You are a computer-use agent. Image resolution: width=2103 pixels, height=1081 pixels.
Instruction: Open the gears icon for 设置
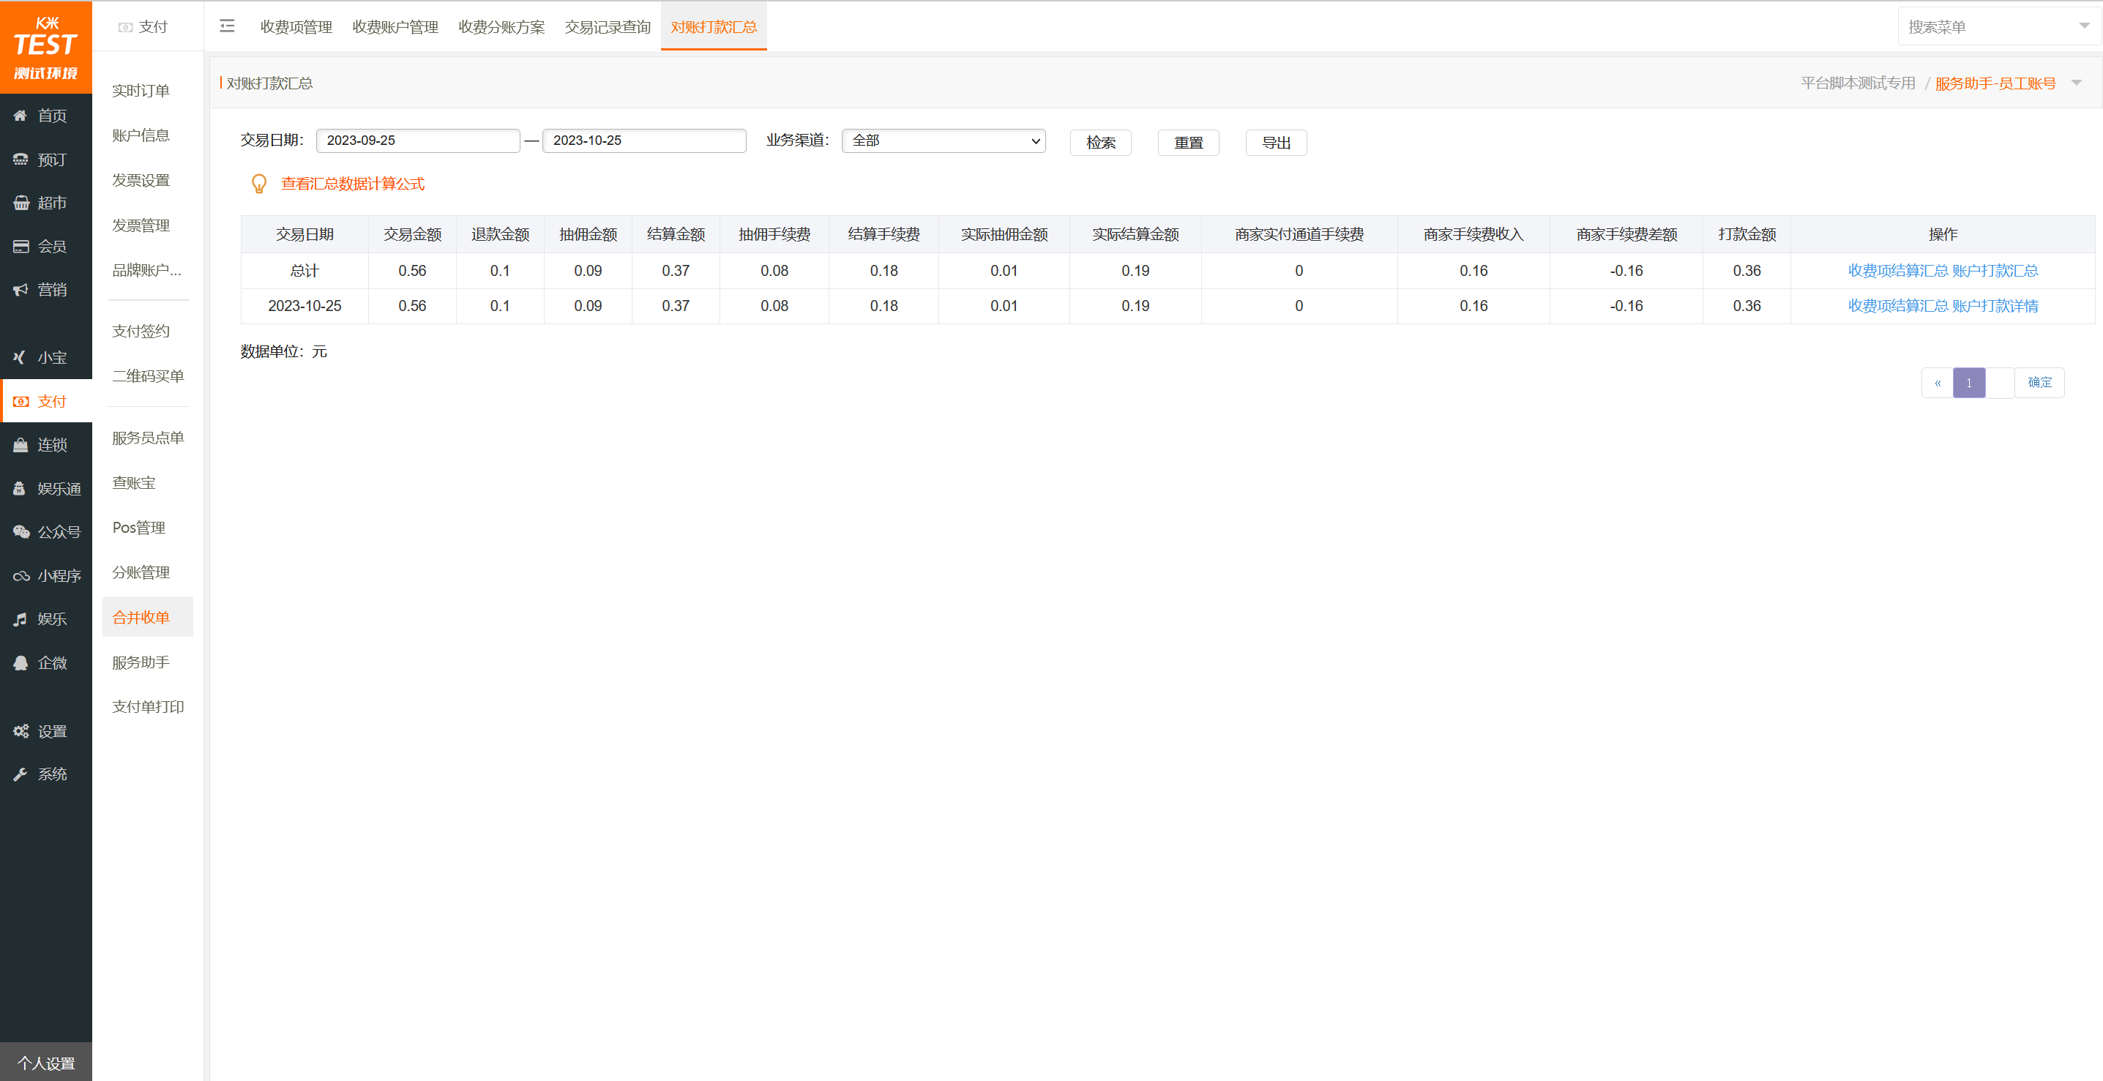[20, 732]
